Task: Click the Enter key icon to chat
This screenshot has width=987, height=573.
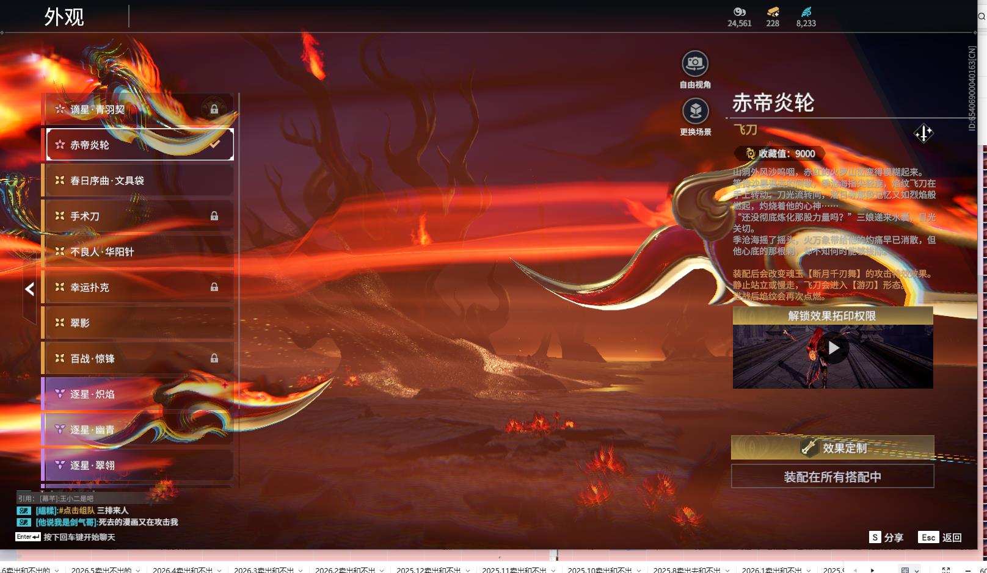Action: [x=28, y=537]
